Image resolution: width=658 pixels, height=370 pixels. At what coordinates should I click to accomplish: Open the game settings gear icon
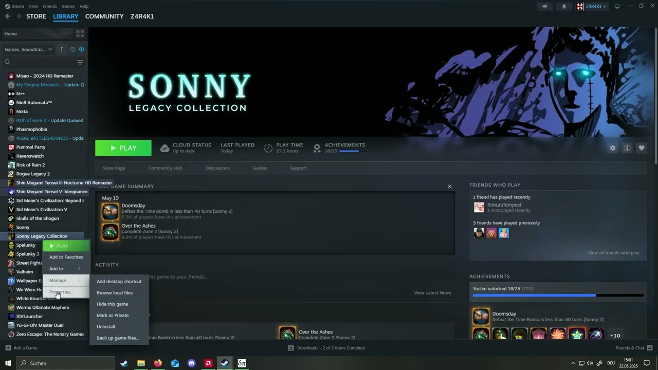pos(612,148)
